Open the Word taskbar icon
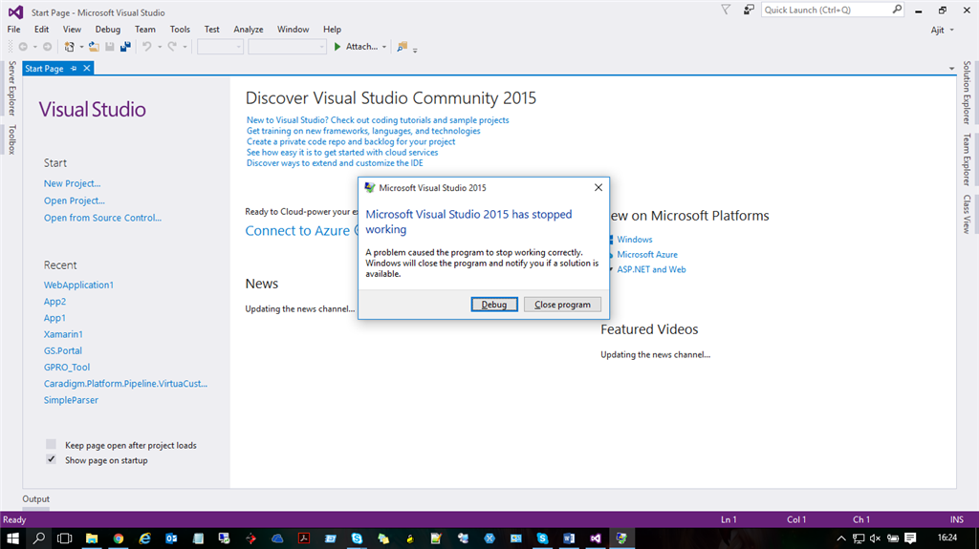 (569, 538)
